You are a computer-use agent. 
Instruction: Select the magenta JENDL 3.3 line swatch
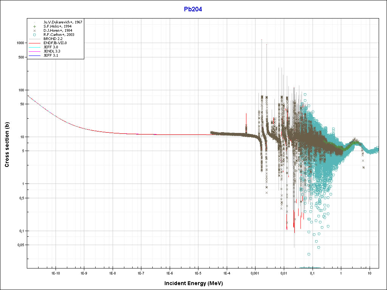pyautogui.click(x=34, y=51)
